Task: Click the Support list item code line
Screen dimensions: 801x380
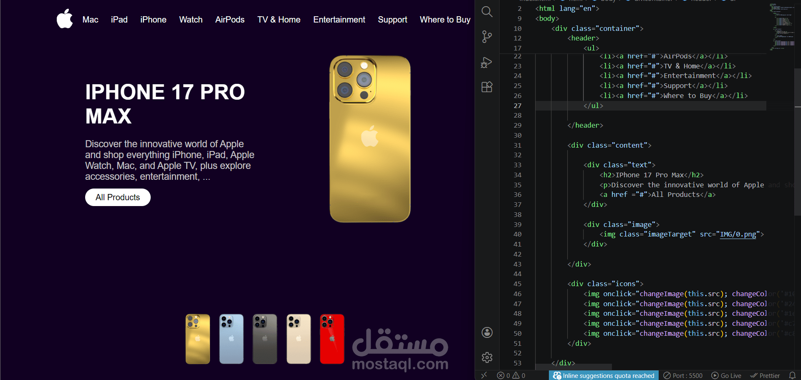Action: [664, 86]
